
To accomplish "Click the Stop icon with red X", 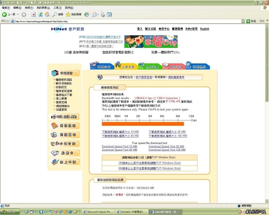I will click(34, 15).
